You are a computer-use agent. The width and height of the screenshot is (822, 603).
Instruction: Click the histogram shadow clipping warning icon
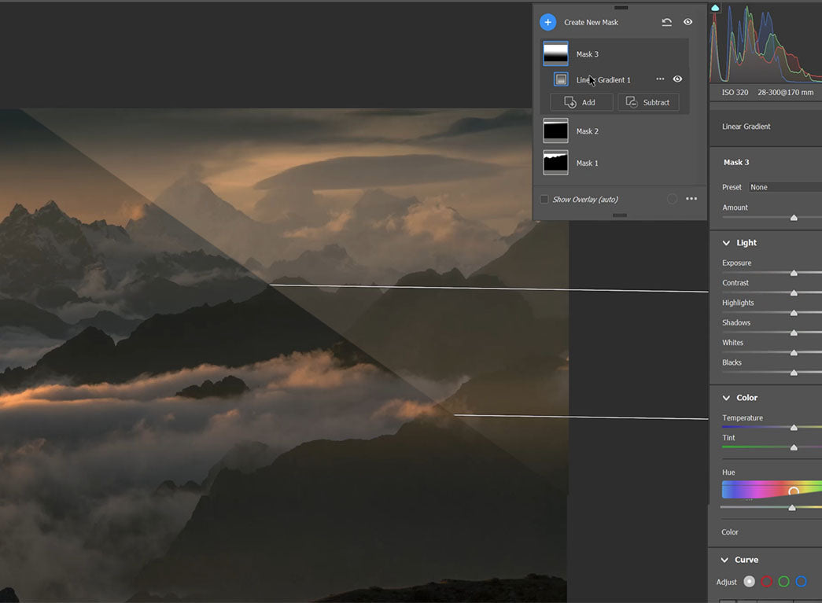[x=715, y=8]
